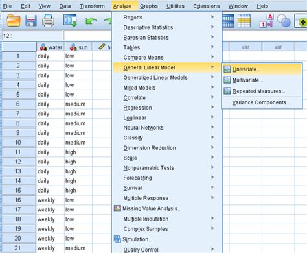
Task: Select the water column header
Action: coord(51,47)
